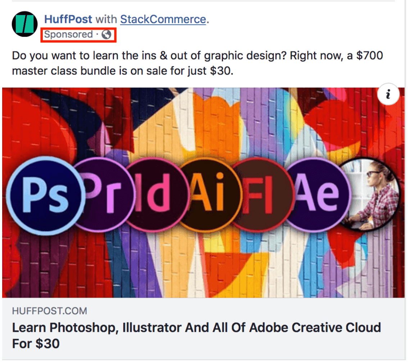Click the HuffPost profile avatar

pos(25,24)
